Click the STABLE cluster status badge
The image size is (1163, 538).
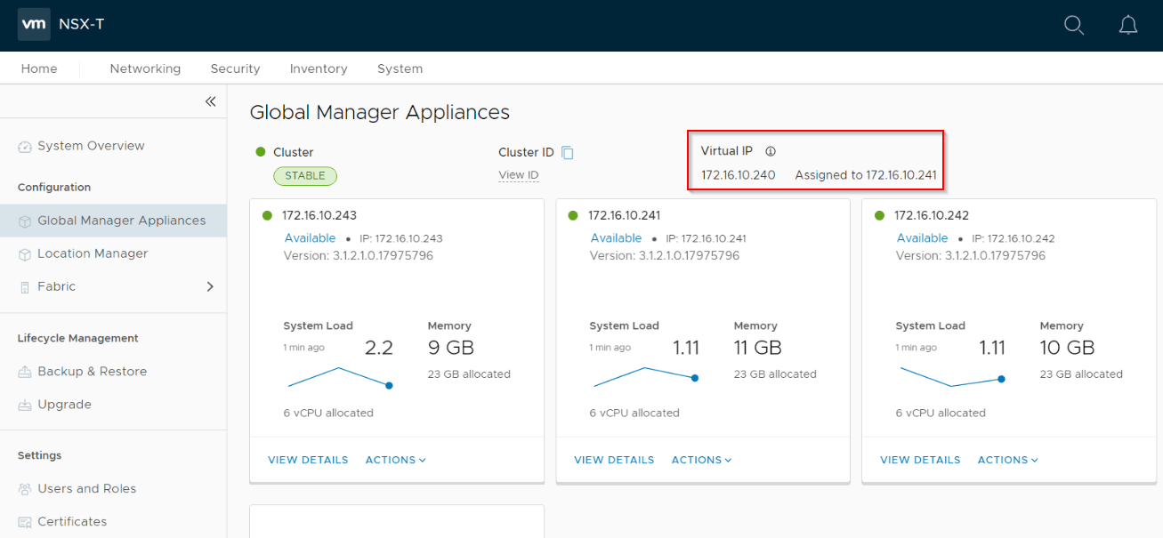click(x=305, y=175)
